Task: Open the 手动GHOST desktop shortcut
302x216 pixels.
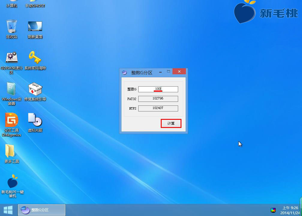Action: pos(35,4)
